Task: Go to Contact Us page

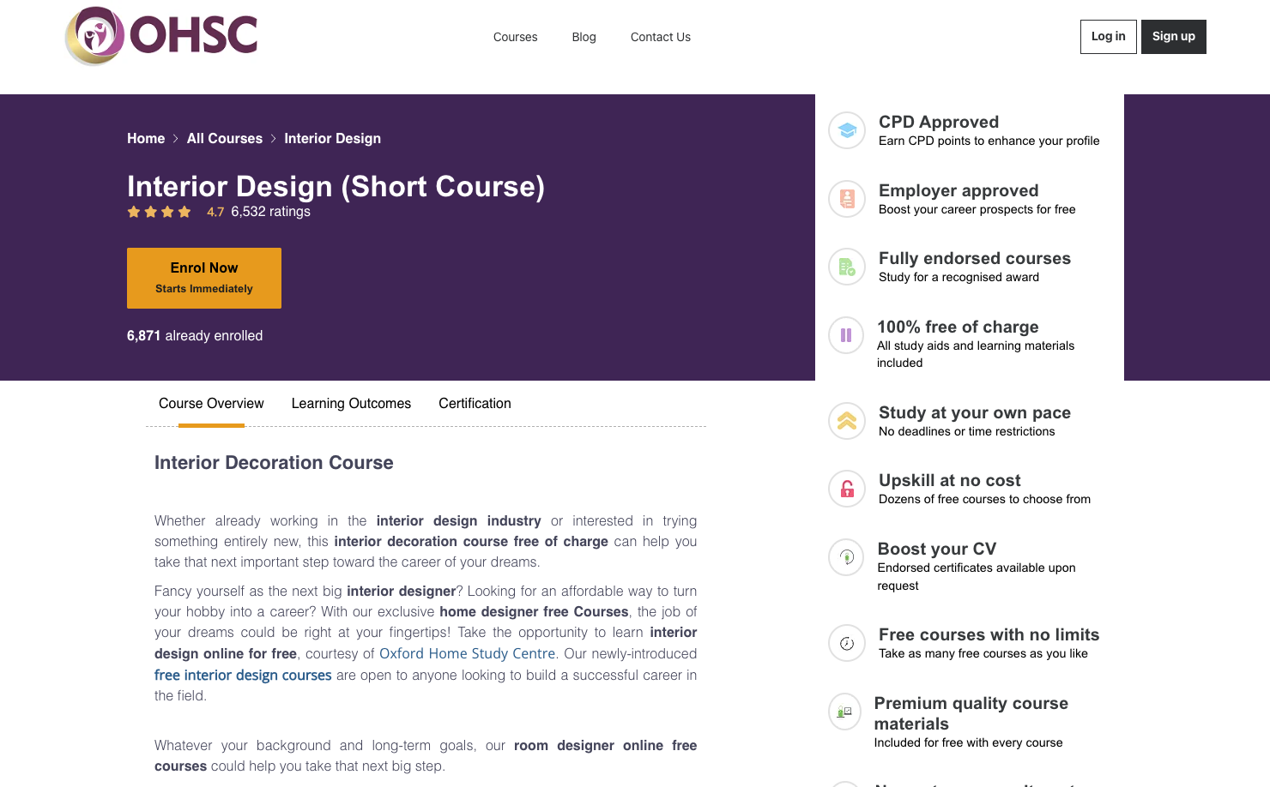Action: coord(661,37)
